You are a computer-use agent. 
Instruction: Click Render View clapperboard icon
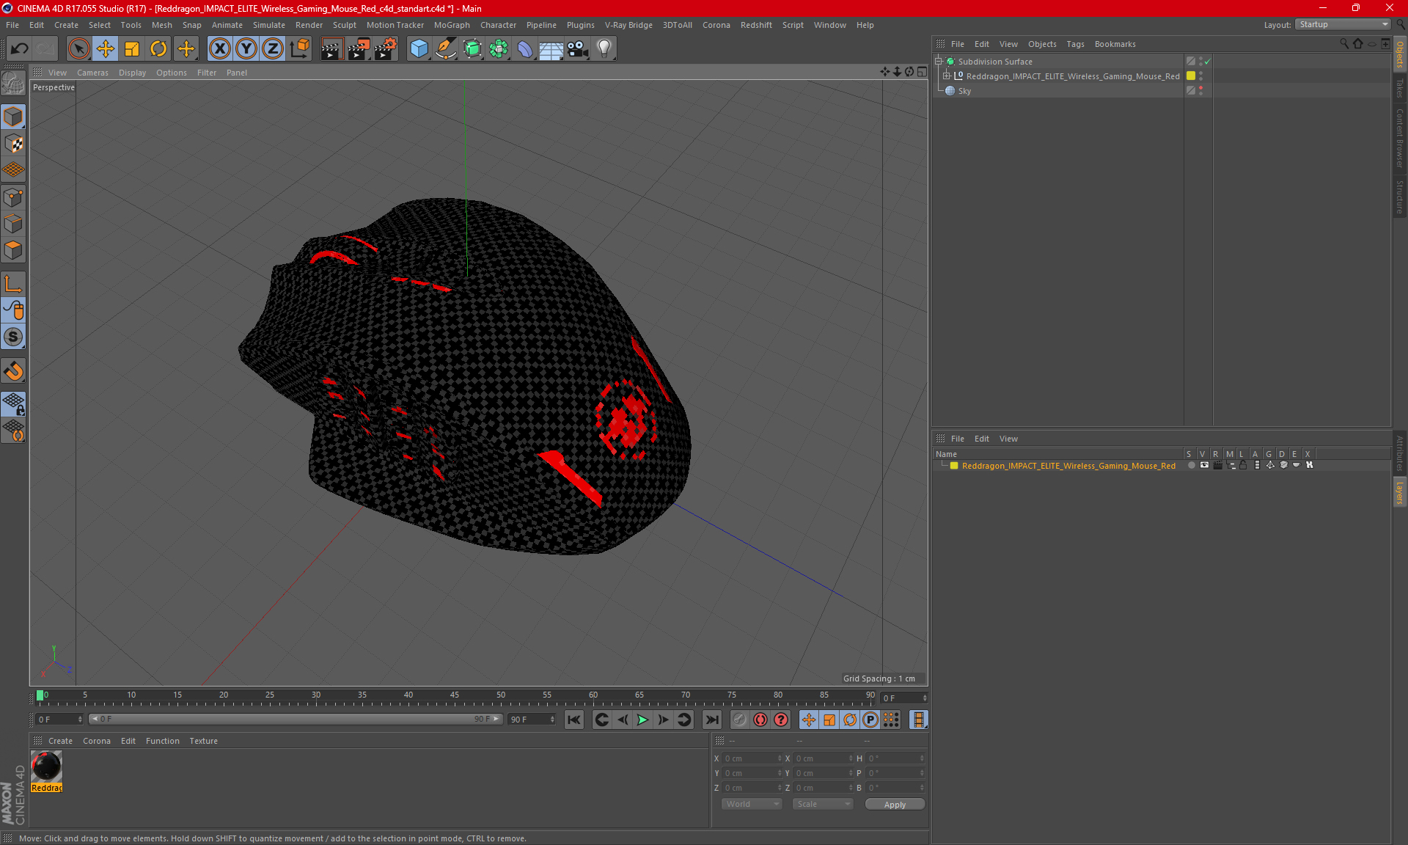(331, 48)
